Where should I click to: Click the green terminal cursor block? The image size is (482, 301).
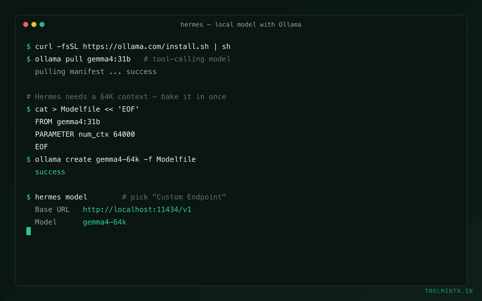(x=29, y=231)
